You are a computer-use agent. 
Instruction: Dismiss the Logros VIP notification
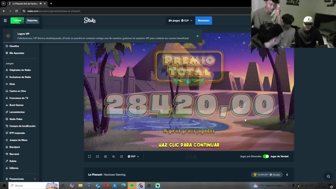pos(197,36)
